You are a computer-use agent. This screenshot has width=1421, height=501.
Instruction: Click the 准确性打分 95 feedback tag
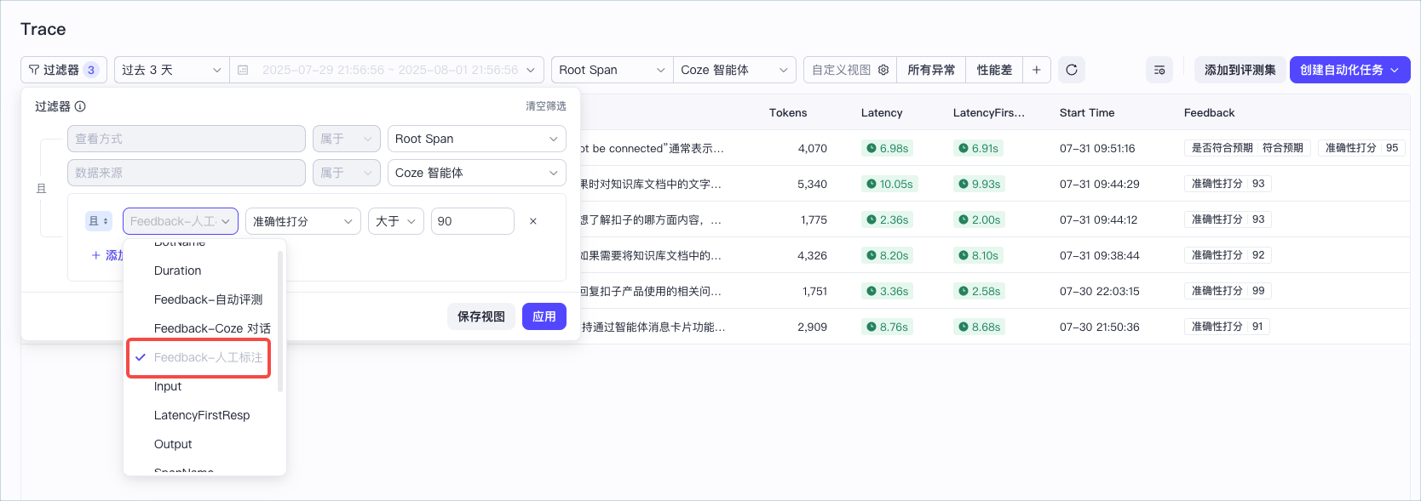(1361, 148)
